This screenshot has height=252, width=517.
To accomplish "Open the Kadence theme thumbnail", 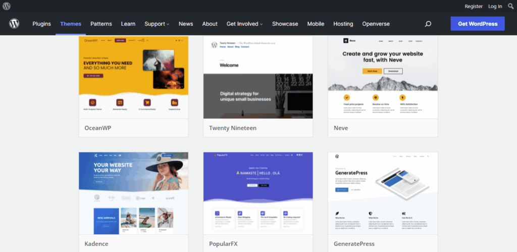I will click(x=134, y=193).
